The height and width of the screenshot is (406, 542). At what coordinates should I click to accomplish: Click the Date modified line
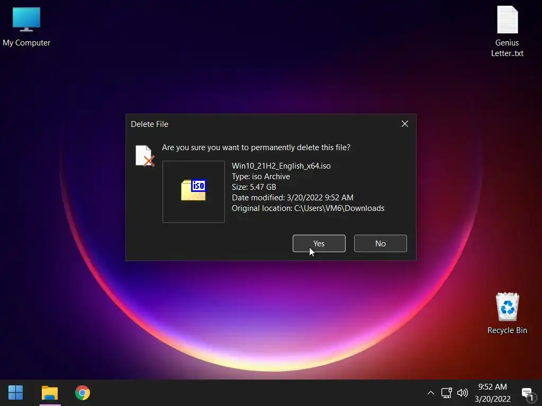tap(292, 198)
